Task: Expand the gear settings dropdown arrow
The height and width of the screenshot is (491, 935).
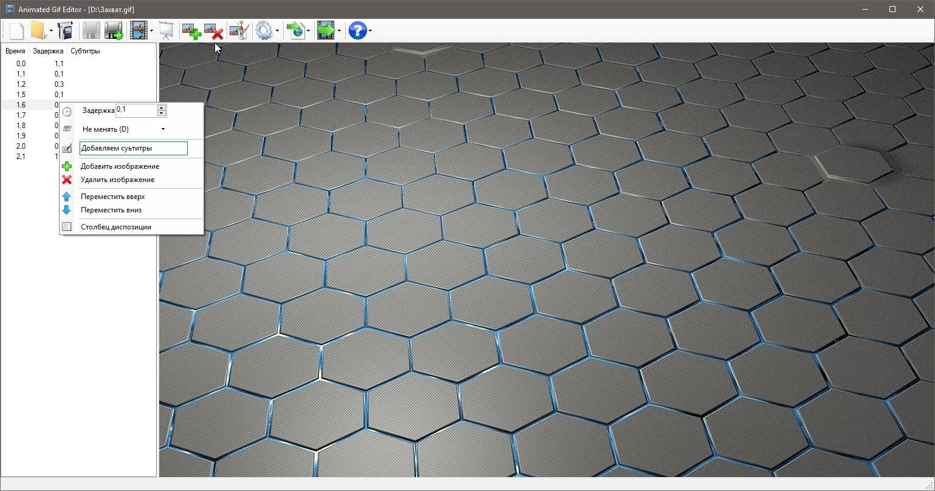Action: pos(277,30)
